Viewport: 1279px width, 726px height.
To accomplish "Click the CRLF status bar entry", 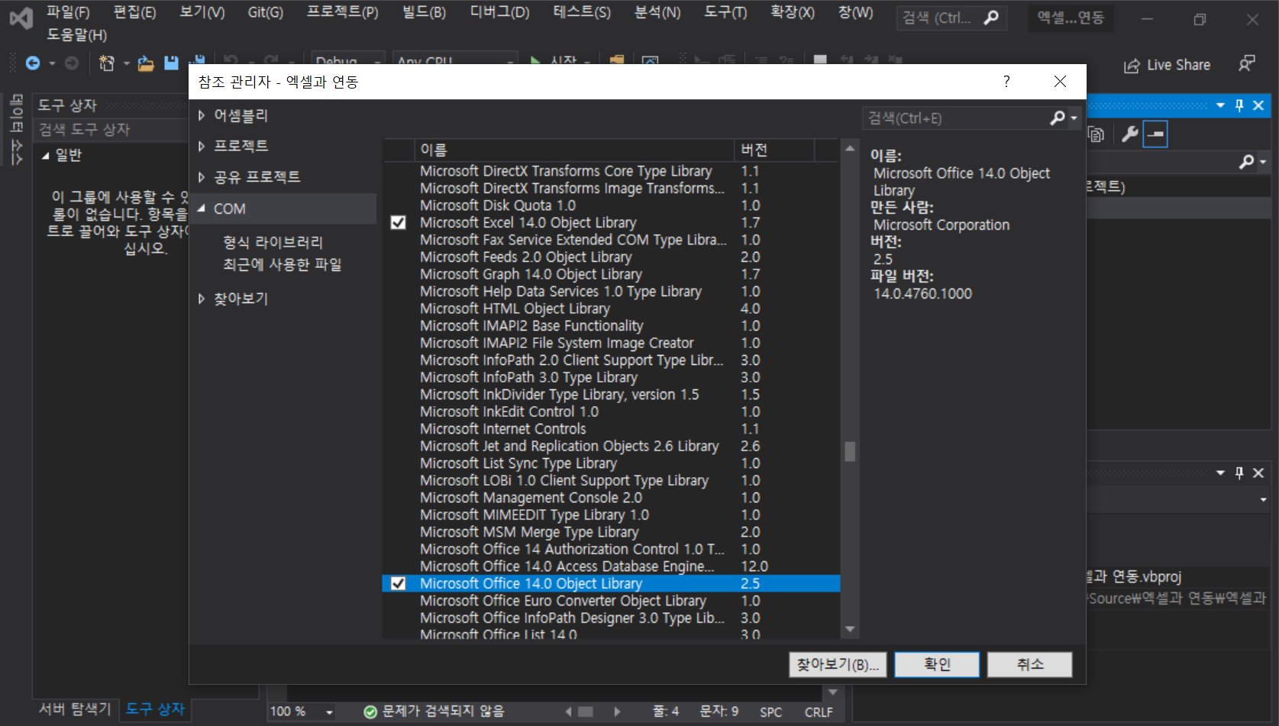I will (x=819, y=711).
